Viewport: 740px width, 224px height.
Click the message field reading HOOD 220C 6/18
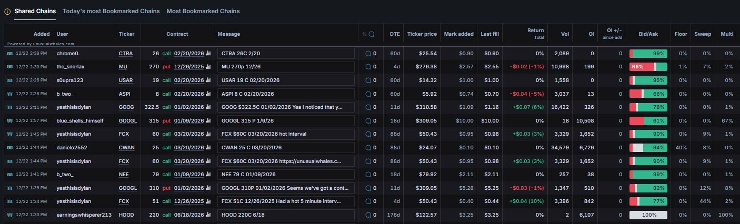click(x=286, y=215)
